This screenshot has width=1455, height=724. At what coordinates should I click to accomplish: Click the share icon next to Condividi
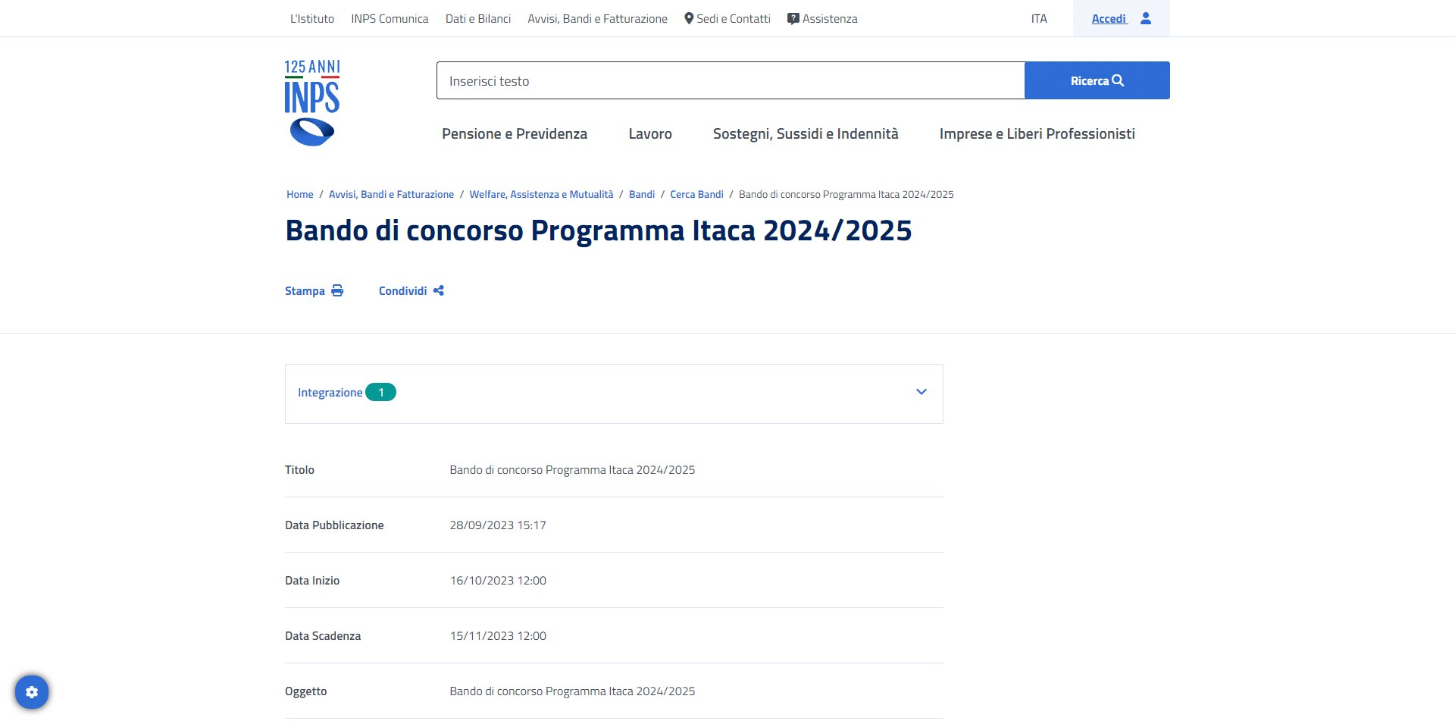[x=439, y=290]
